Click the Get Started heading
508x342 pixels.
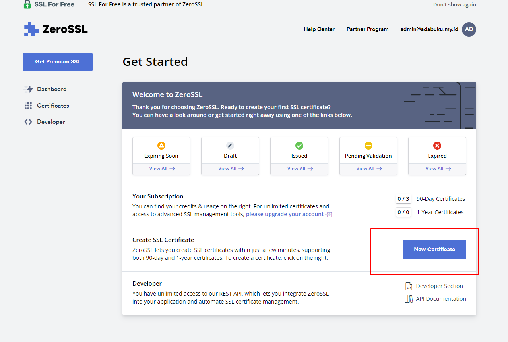click(155, 62)
